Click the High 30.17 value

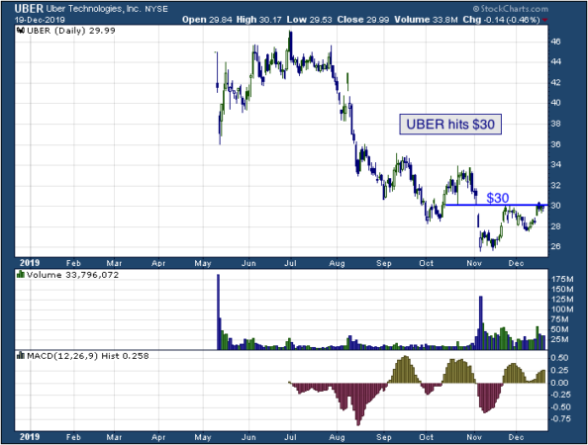[x=258, y=20]
